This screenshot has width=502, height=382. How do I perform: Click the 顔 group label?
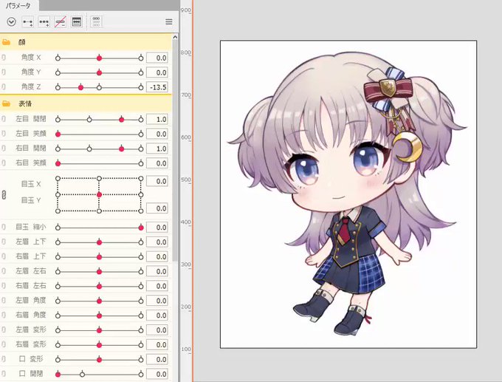click(x=21, y=42)
